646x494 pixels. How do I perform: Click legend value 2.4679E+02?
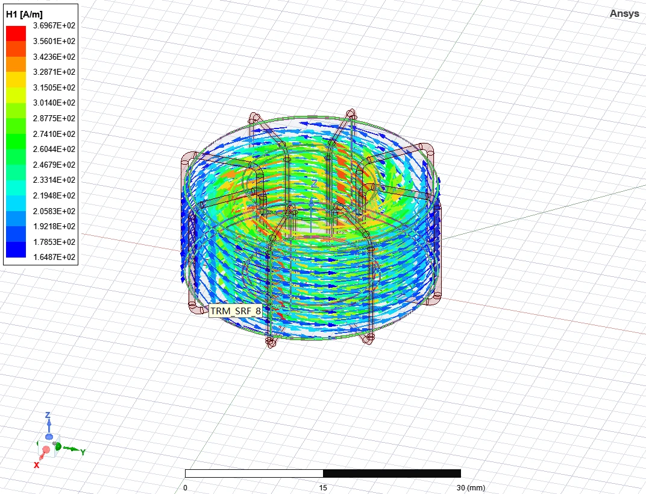point(54,165)
